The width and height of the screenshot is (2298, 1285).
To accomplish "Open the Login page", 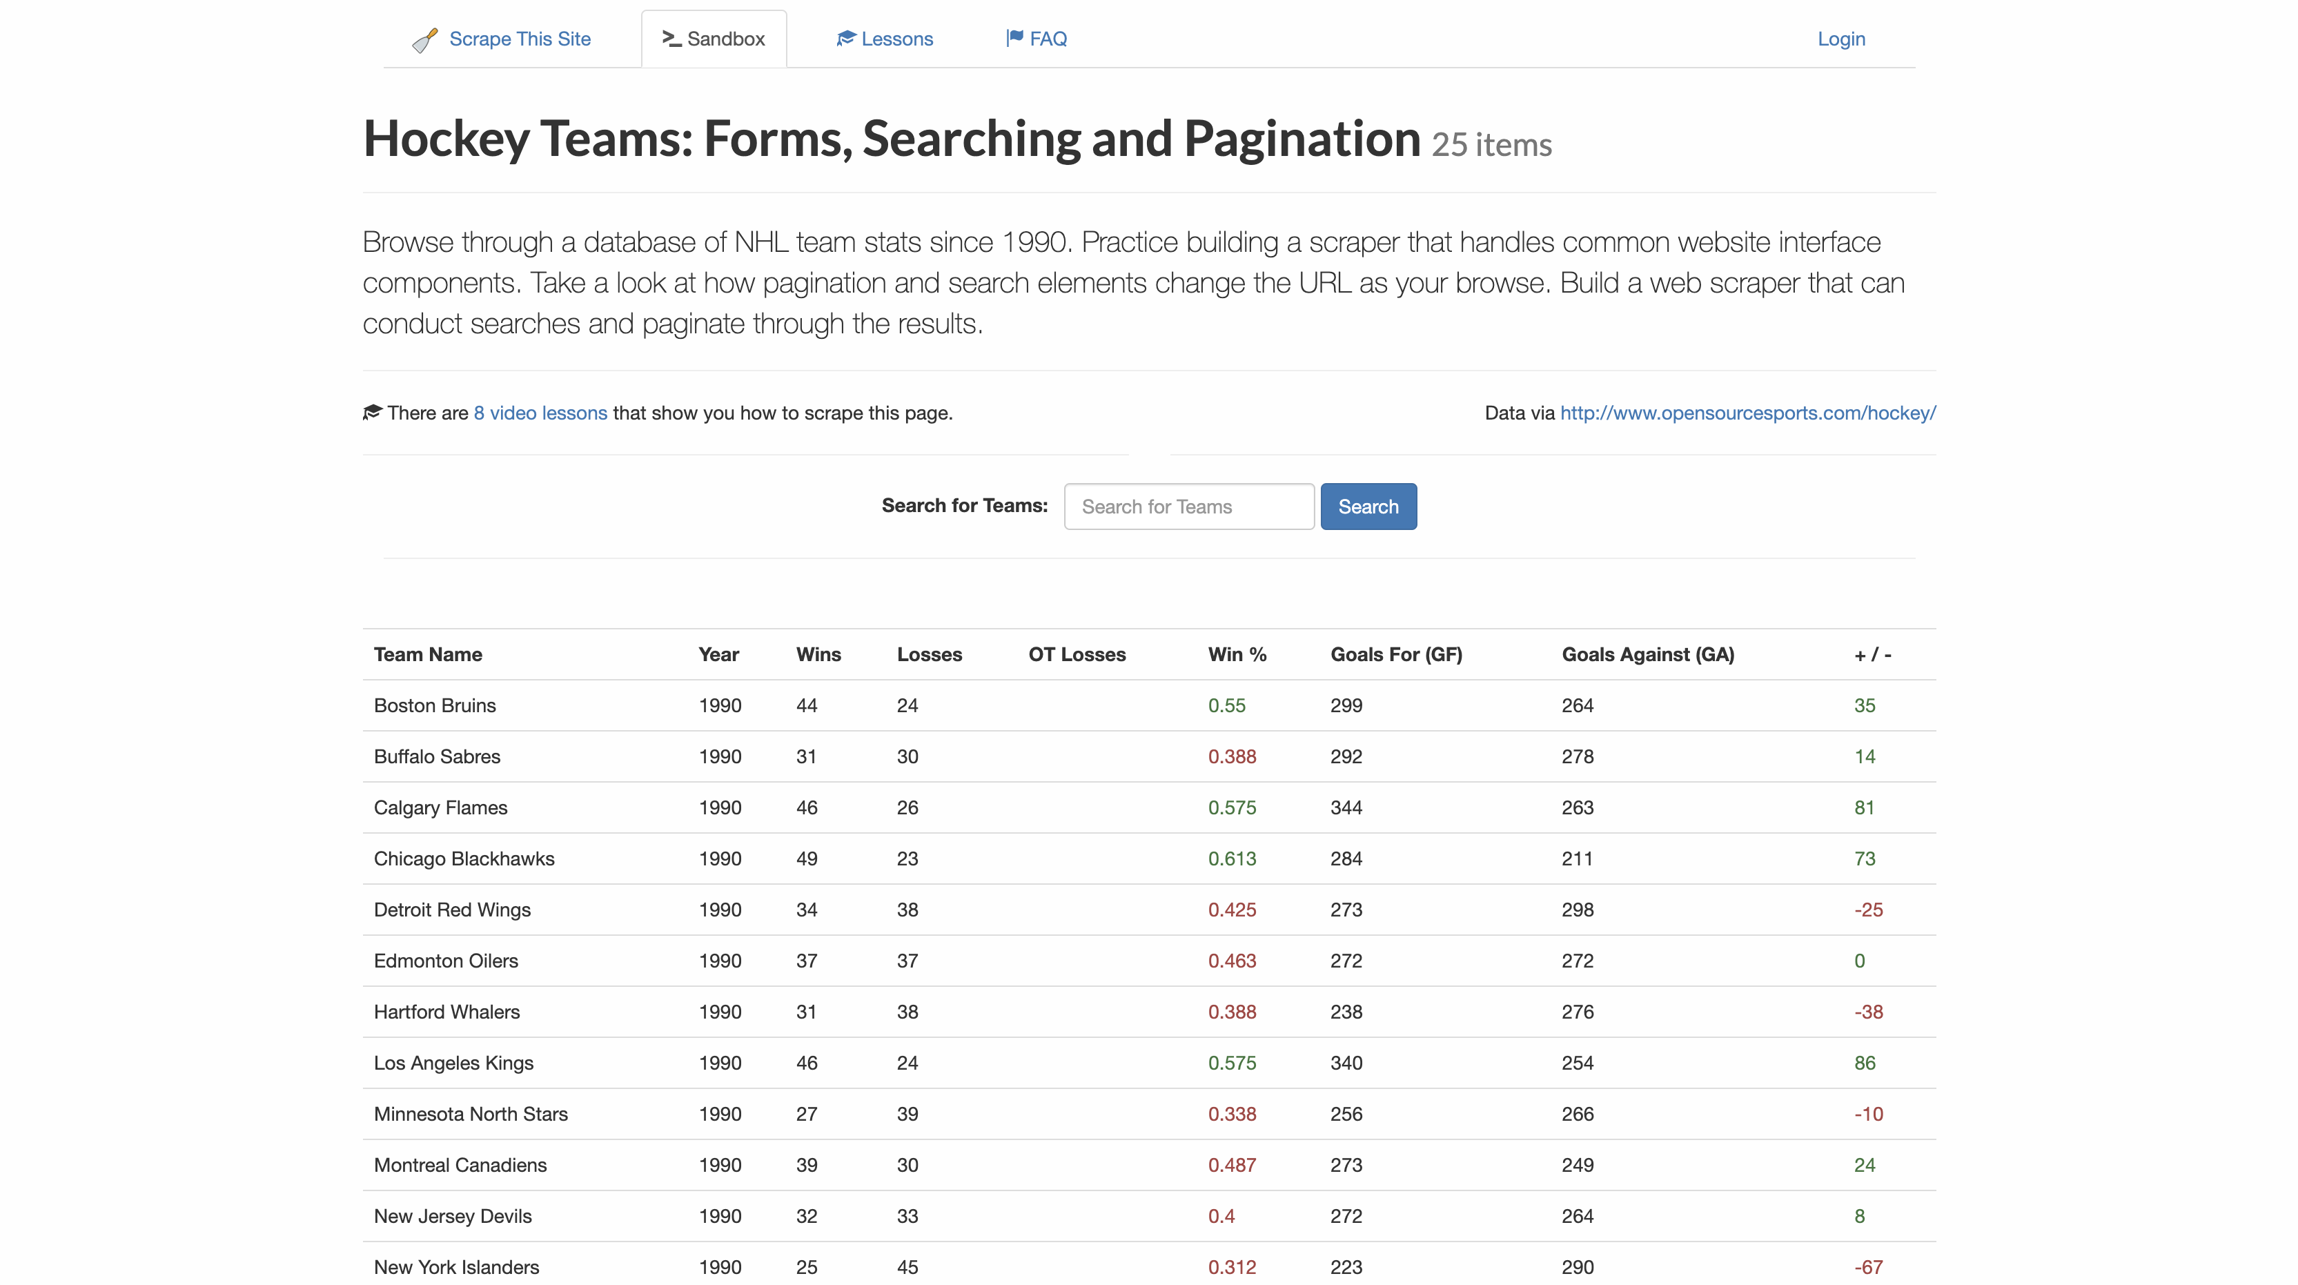I will tap(1841, 39).
